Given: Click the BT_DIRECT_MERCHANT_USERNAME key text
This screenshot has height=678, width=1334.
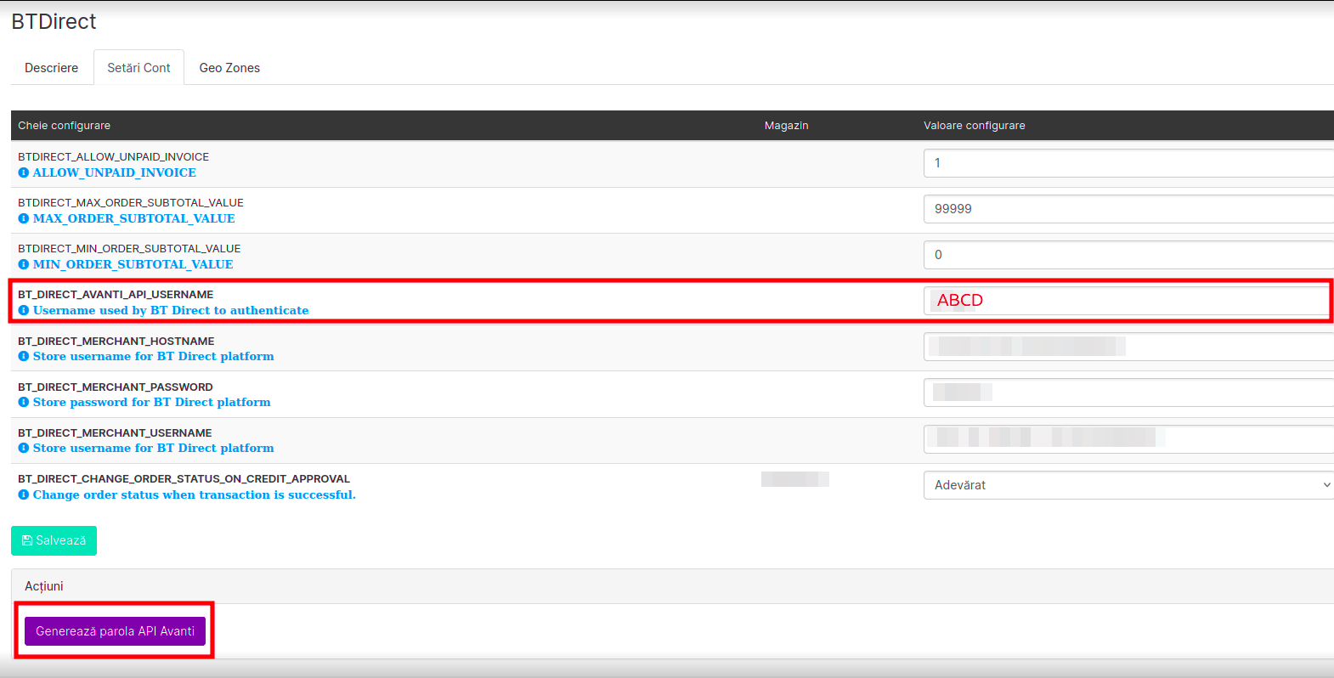Looking at the screenshot, I should click(x=115, y=433).
